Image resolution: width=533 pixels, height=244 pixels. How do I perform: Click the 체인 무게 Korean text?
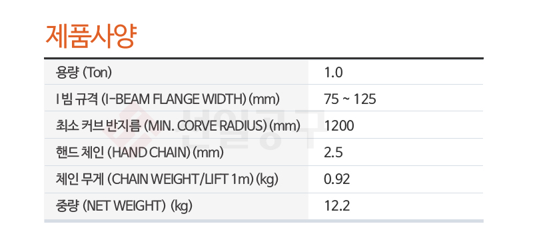coord(80,180)
